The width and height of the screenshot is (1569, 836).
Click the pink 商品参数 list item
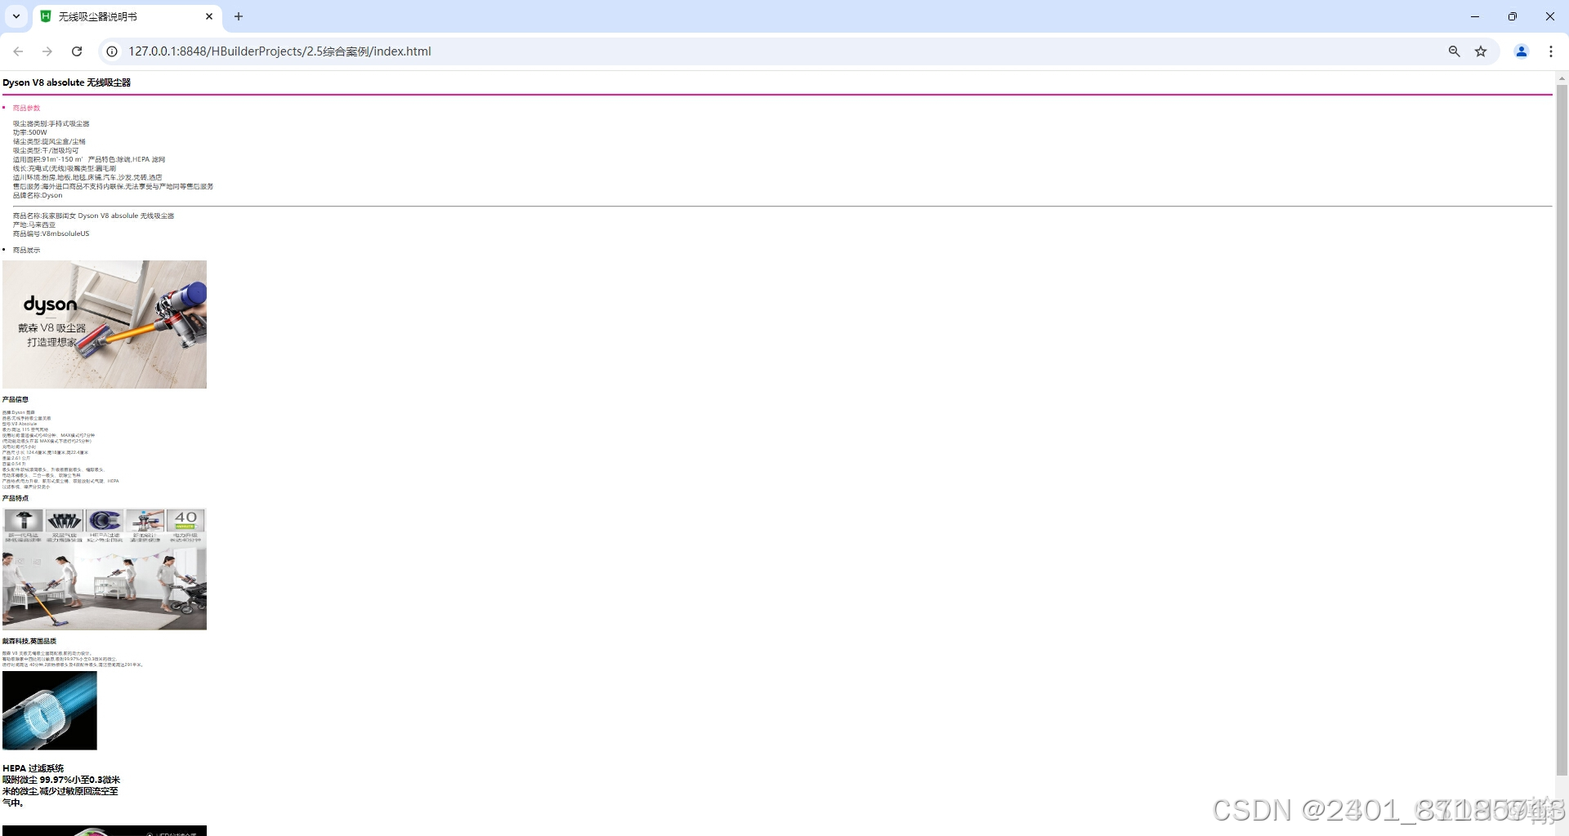26,108
